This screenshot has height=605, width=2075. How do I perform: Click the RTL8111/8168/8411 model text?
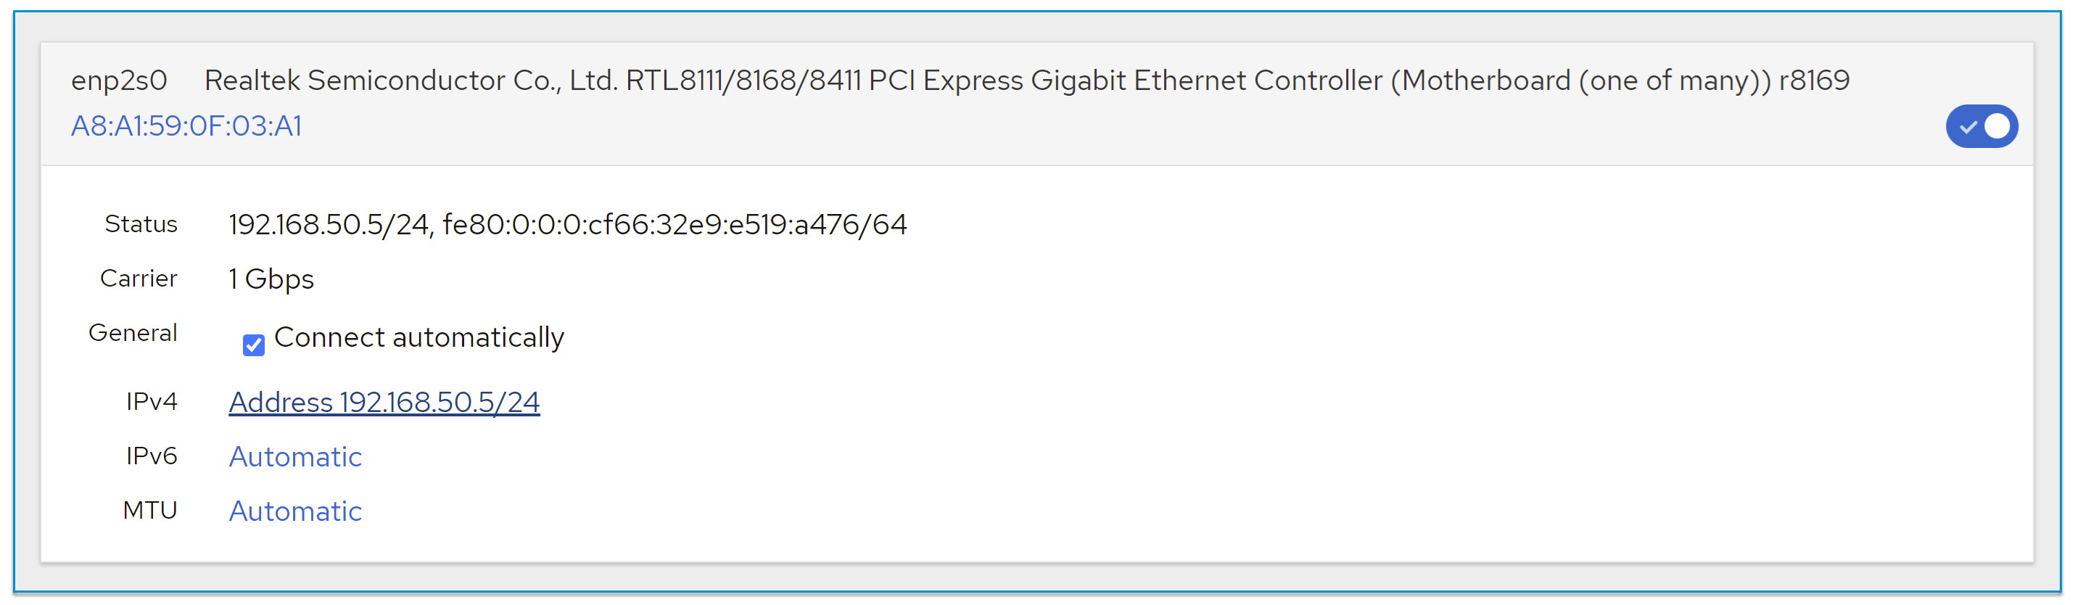[x=743, y=81]
